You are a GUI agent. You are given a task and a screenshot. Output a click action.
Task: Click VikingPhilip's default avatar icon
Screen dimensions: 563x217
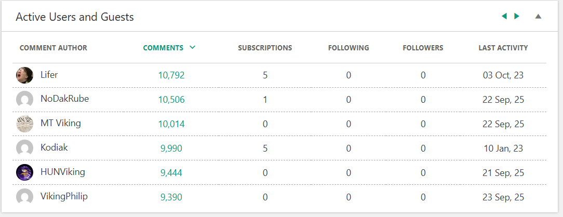pyautogui.click(x=25, y=197)
